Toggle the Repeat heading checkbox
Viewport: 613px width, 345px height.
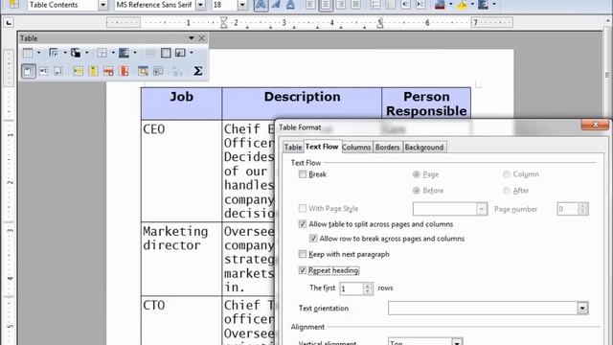(303, 270)
